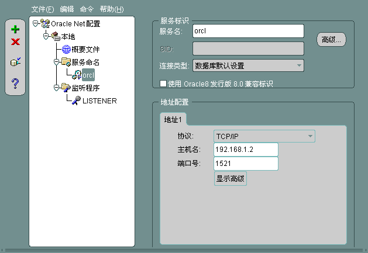The width and height of the screenshot is (368, 253).
Task: Open the 连接类型 dropdown
Action: 248,65
